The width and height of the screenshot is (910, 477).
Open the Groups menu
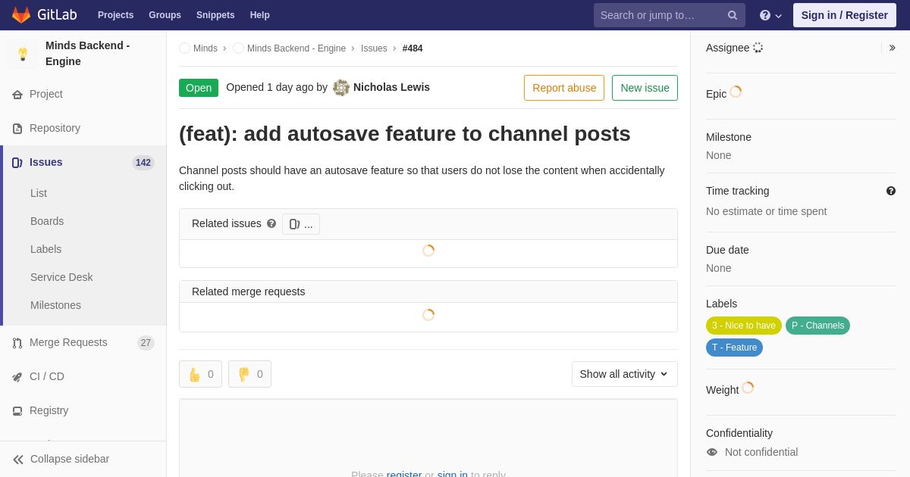pos(165,15)
